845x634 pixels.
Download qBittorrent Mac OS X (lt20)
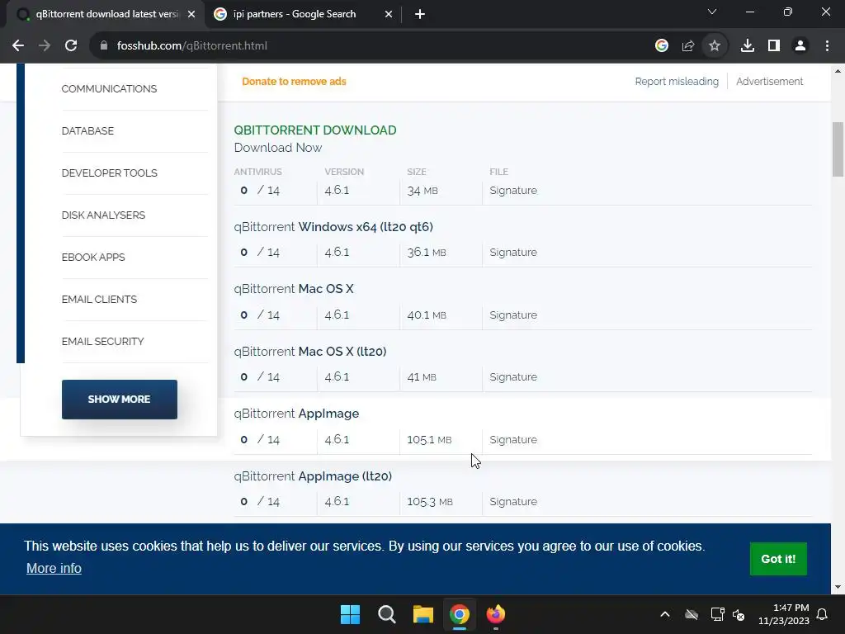click(x=310, y=352)
